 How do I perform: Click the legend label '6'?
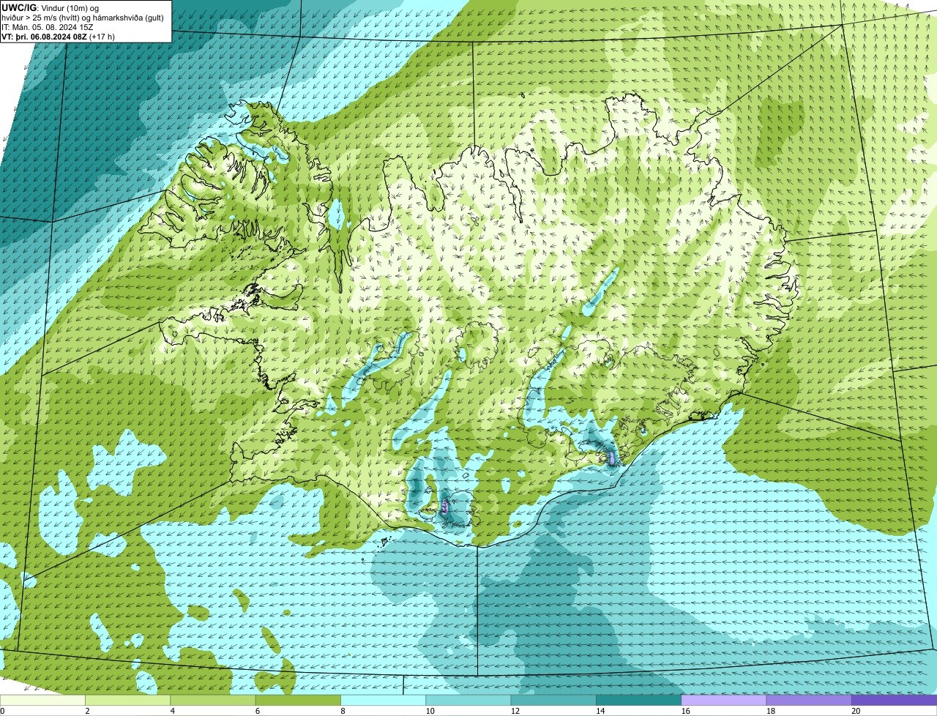point(258,711)
